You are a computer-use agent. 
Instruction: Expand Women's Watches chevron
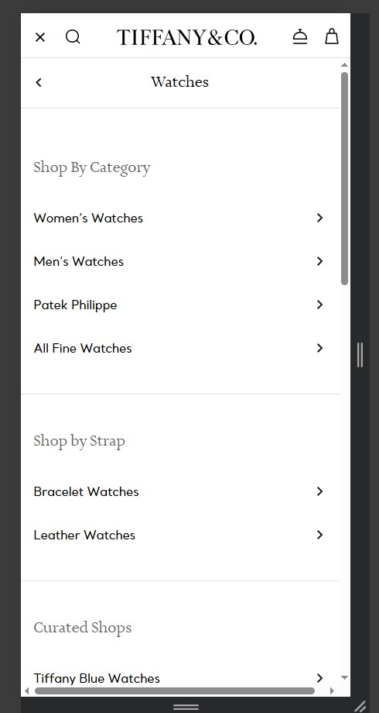coord(319,218)
